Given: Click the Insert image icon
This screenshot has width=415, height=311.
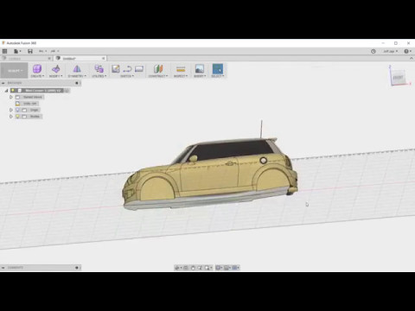Looking at the screenshot, I should point(200,69).
